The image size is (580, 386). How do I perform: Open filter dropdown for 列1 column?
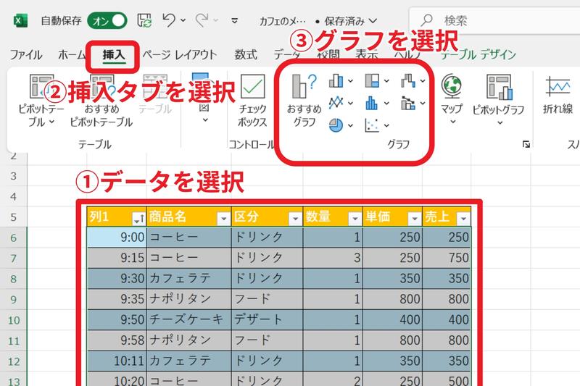(x=138, y=219)
